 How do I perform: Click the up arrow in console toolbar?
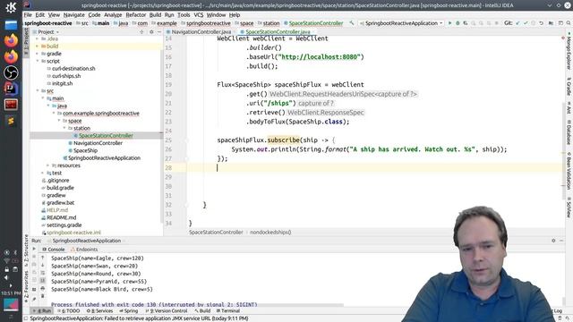pos(42,258)
